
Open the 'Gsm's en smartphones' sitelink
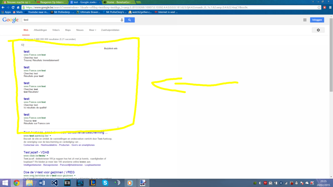pyautogui.click(x=83, y=145)
